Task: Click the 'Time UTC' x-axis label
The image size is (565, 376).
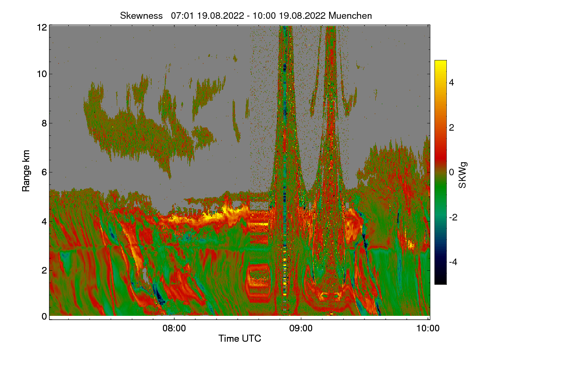Action: tap(240, 338)
